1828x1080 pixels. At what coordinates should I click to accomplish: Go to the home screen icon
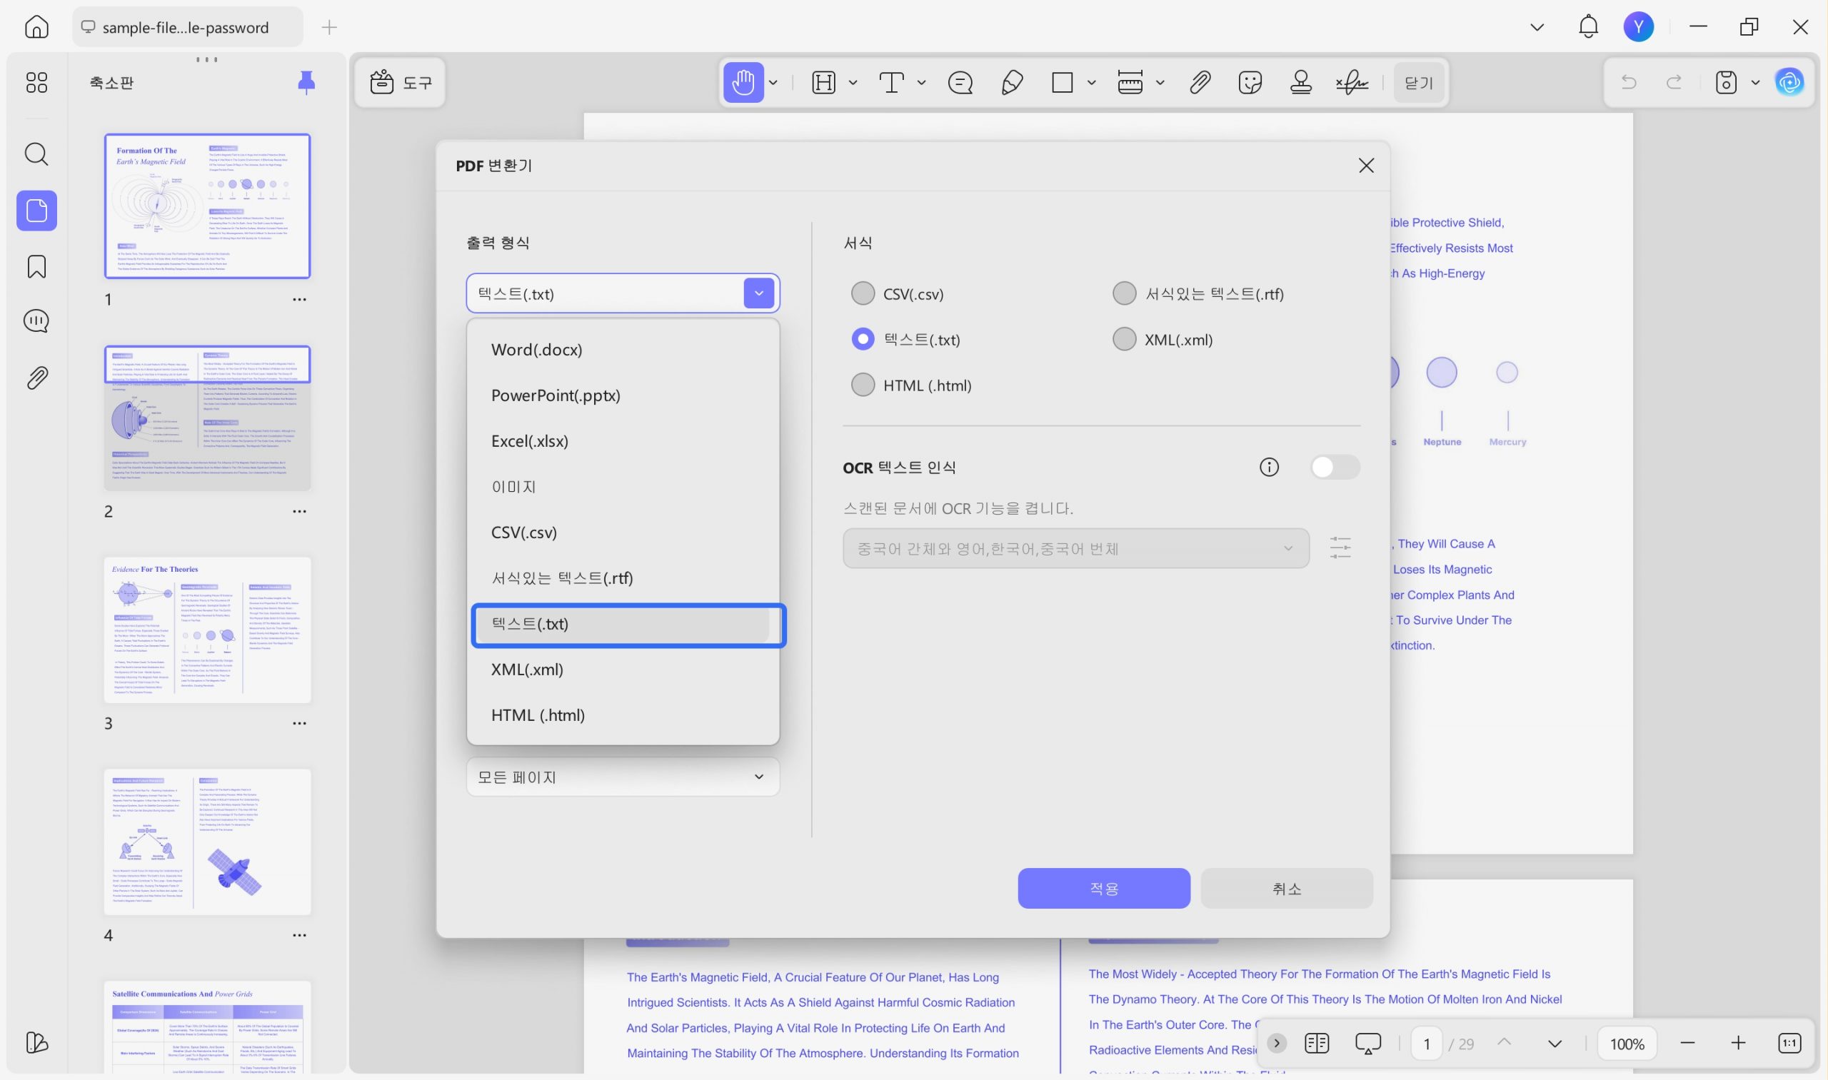36,27
